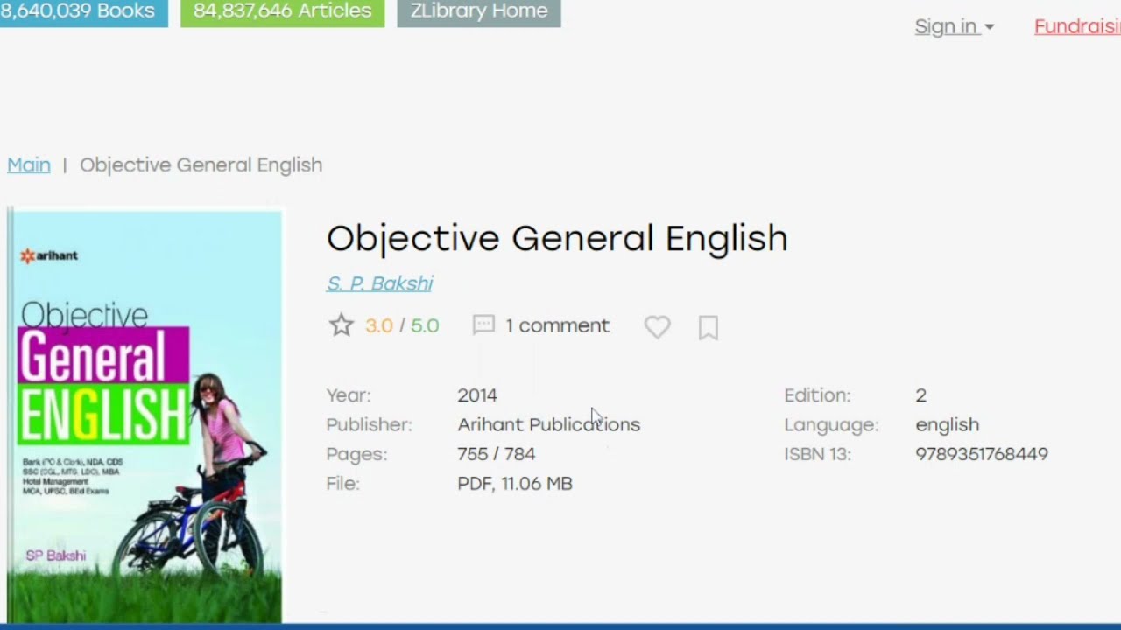Open the 1 comment link
This screenshot has width=1121, height=630.
click(557, 325)
